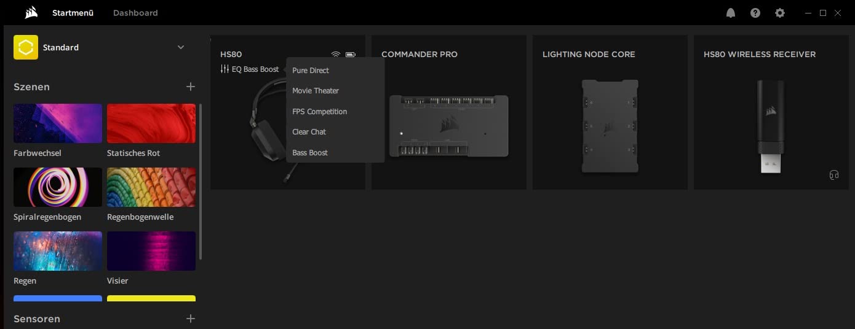
Task: Click the COMMANDER PRO title text
Action: coord(420,55)
